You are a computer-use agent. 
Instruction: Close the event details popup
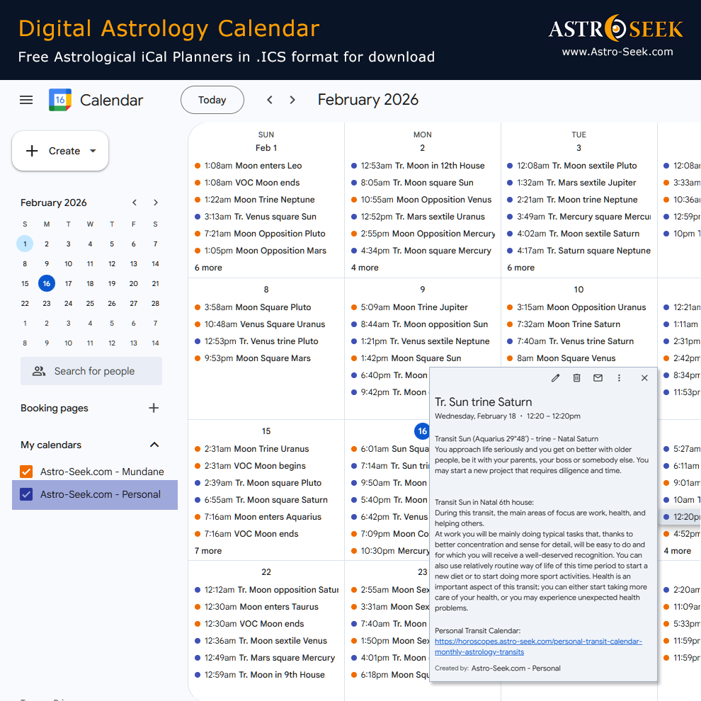point(644,378)
